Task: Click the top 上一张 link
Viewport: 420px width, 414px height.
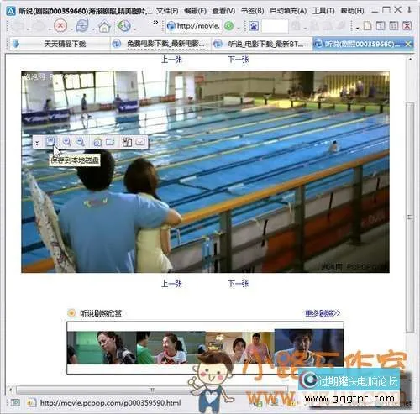Action: coord(171,60)
